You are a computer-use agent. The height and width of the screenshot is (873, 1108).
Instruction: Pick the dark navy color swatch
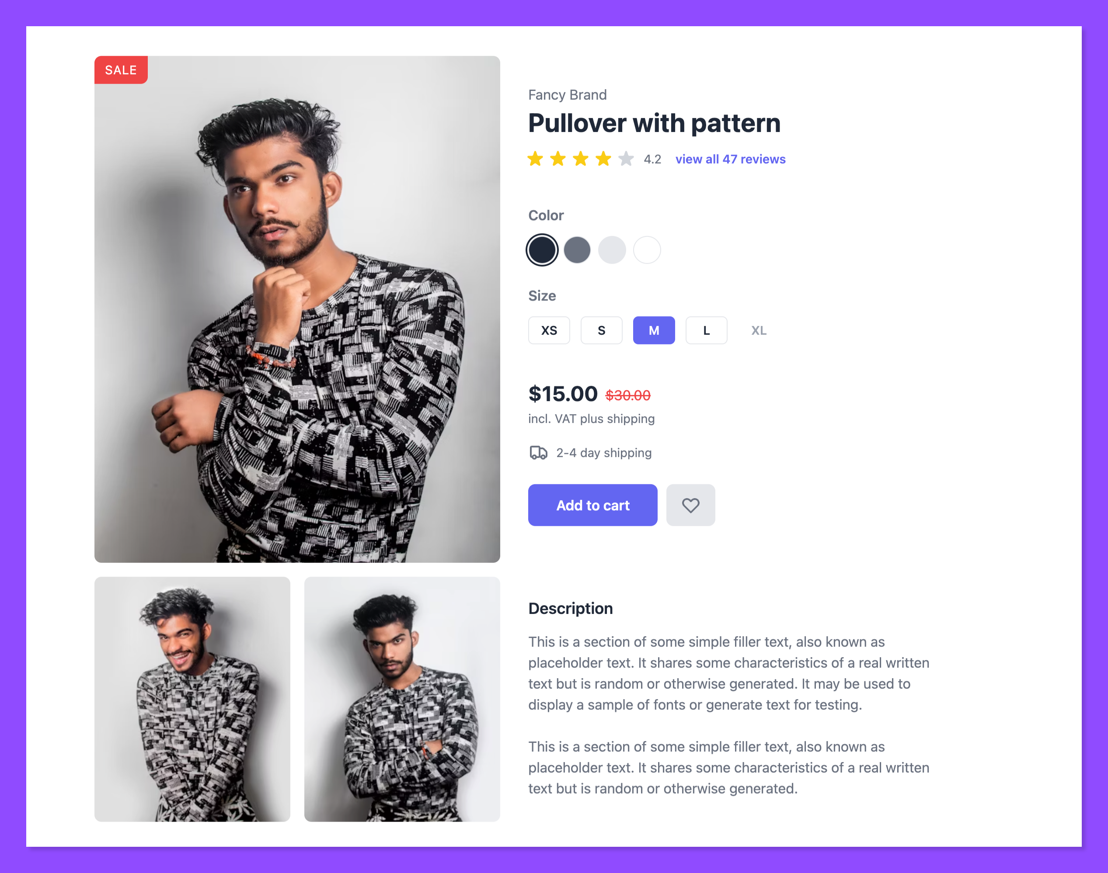(542, 250)
